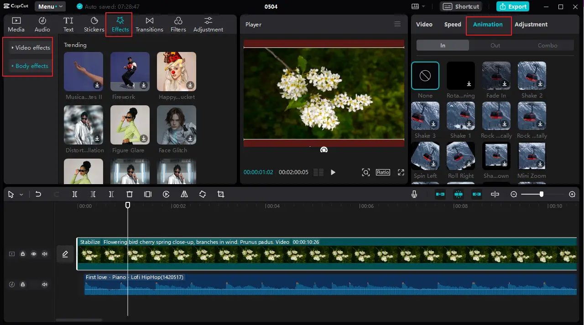Click the playhead marker on timeline ruler
This screenshot has width=584, height=325.
128,205
